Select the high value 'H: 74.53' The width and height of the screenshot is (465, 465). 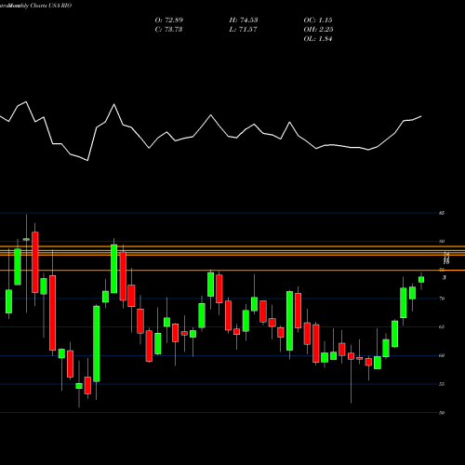click(244, 20)
